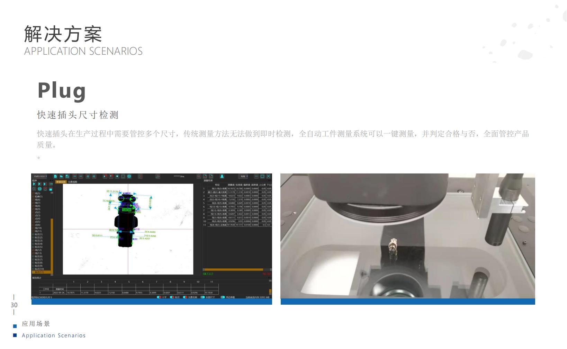Click the focus target icon in top toolbar
This screenshot has width=567, height=349.
(117, 176)
